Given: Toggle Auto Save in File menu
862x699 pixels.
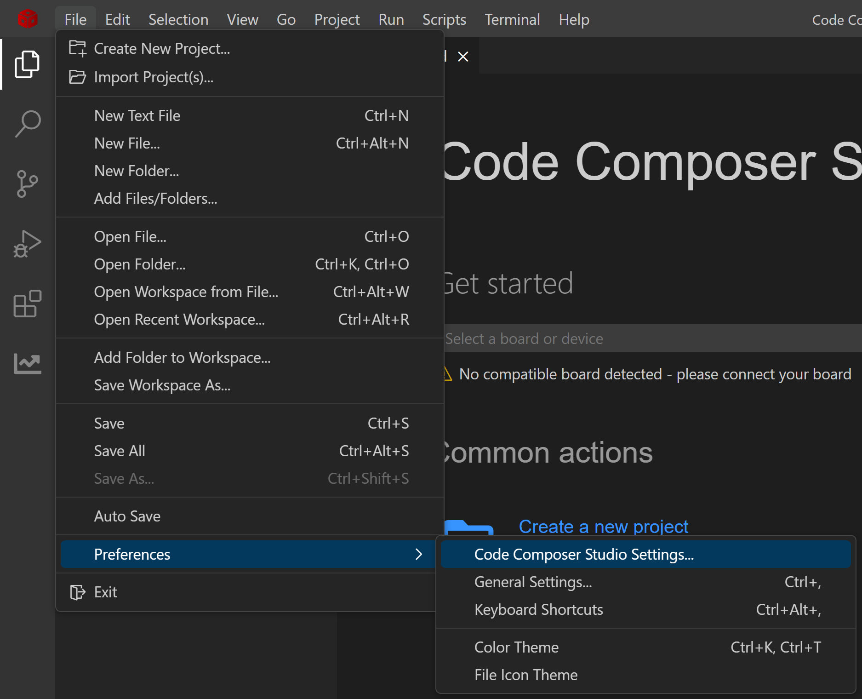Looking at the screenshot, I should (127, 516).
